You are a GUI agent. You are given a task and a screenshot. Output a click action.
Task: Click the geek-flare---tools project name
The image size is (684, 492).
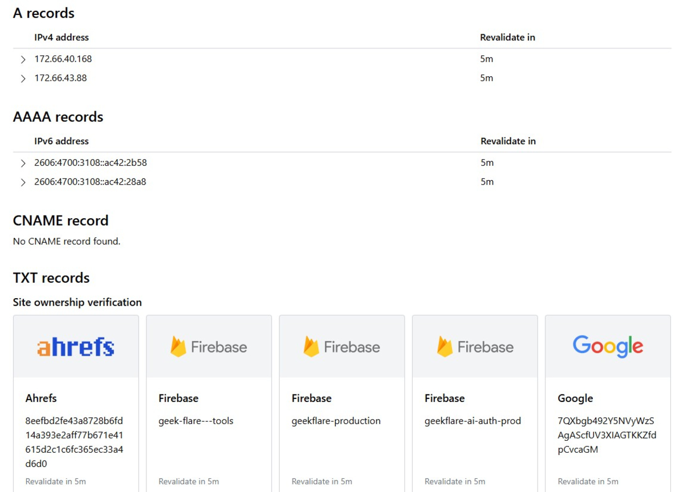click(x=196, y=421)
